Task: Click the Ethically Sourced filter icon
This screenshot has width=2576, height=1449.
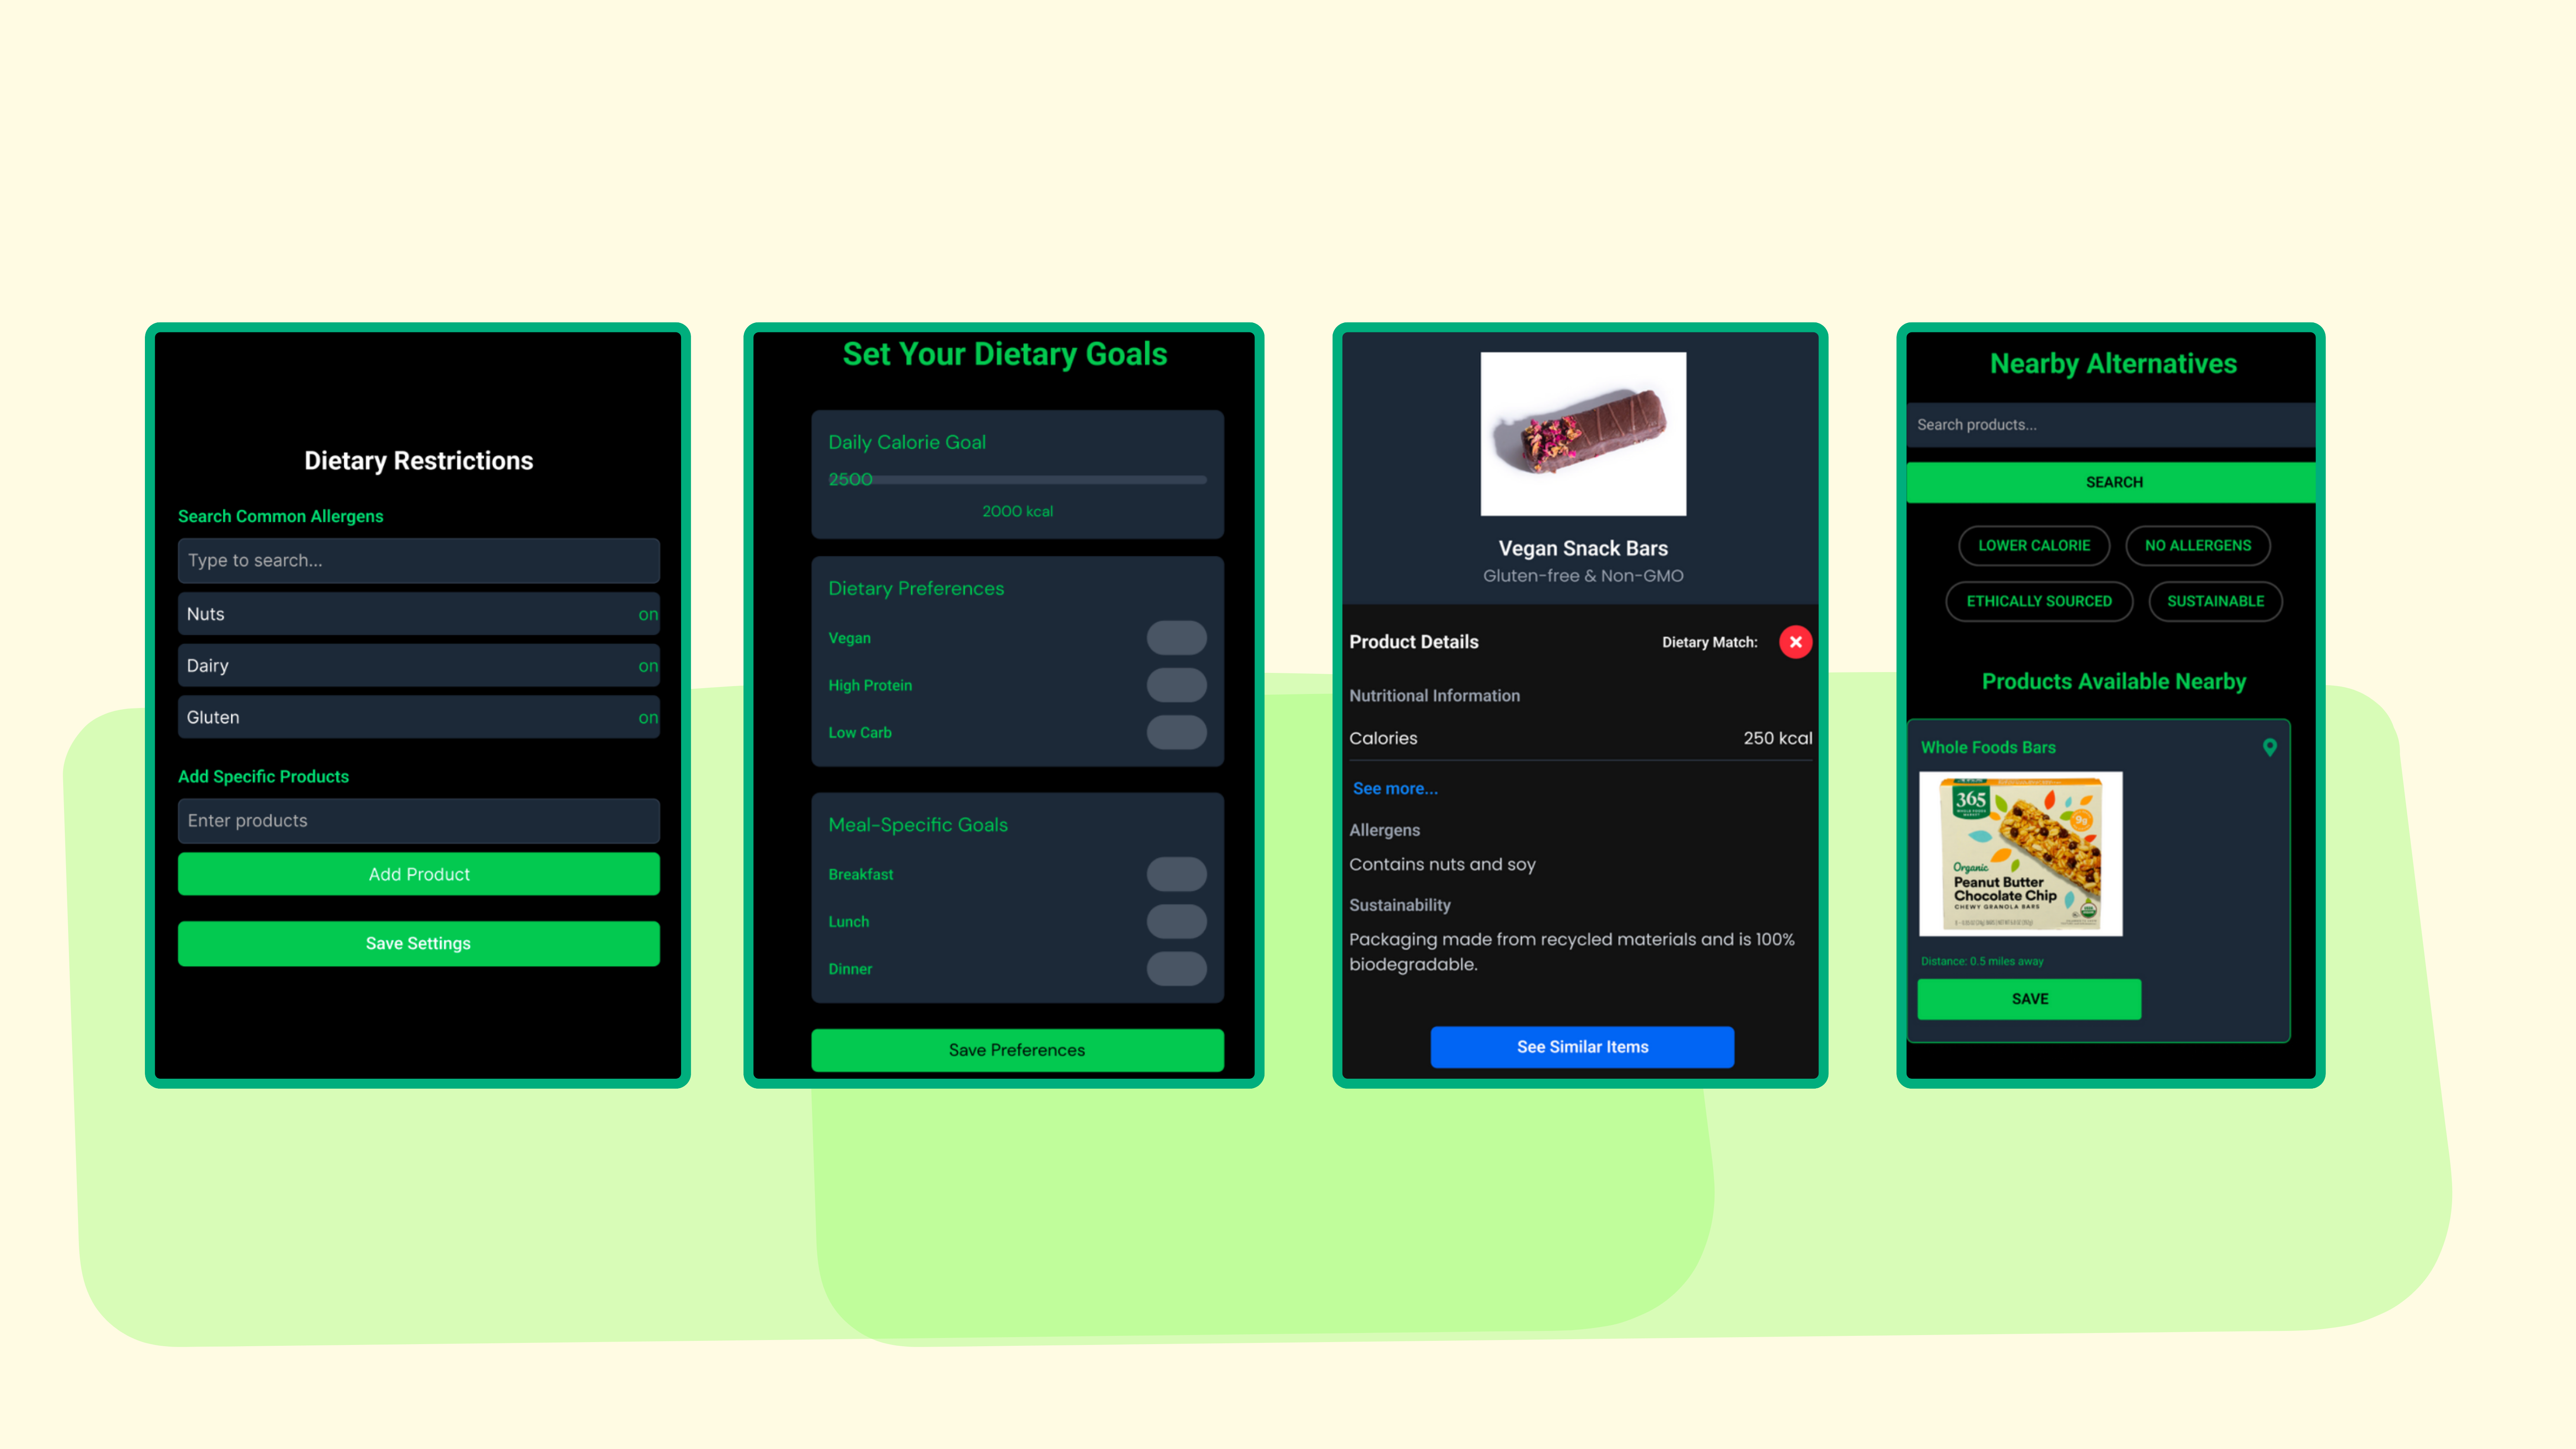Action: 2038,600
